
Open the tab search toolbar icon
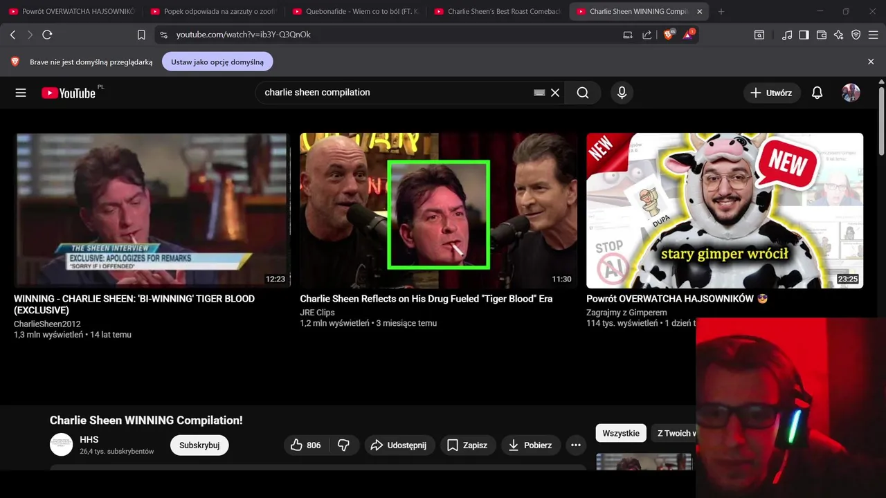759,35
